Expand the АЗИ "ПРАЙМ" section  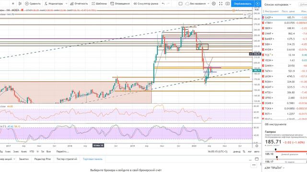tap(274, 168)
